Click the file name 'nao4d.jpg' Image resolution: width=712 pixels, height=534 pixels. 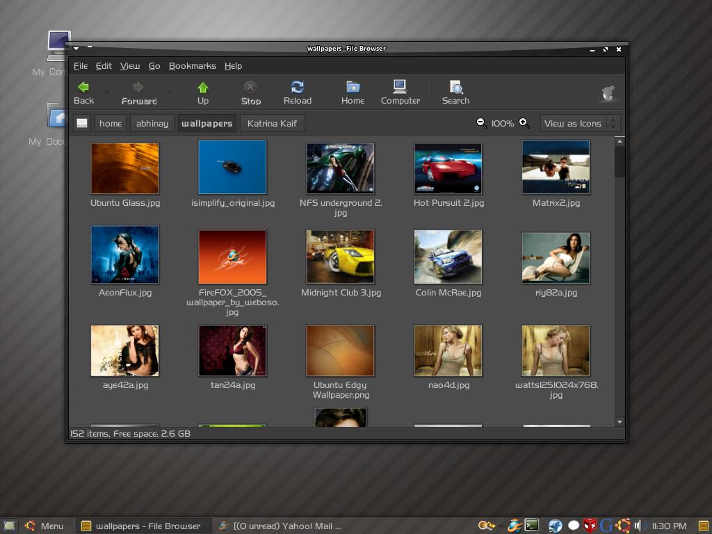(448, 385)
